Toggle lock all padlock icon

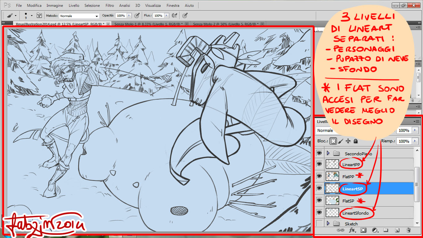coord(355,141)
